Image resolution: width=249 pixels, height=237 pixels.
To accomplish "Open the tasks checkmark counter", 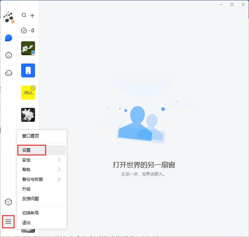I will click(28, 30).
